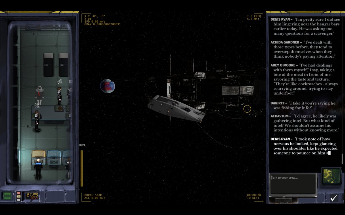Open the green crew portrait monitor
The image size is (345, 215).
tap(331, 176)
